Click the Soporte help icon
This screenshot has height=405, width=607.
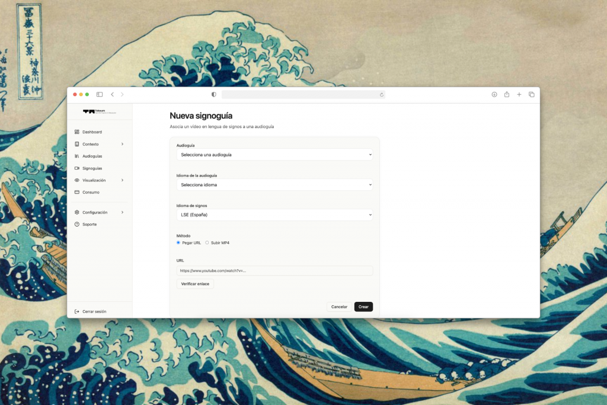tap(77, 224)
